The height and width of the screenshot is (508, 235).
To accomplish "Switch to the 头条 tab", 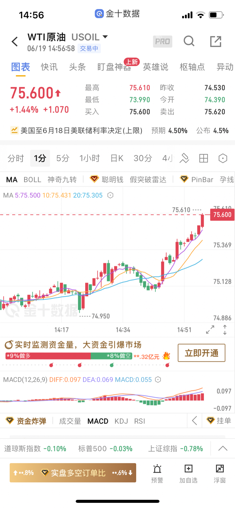I will (x=77, y=67).
